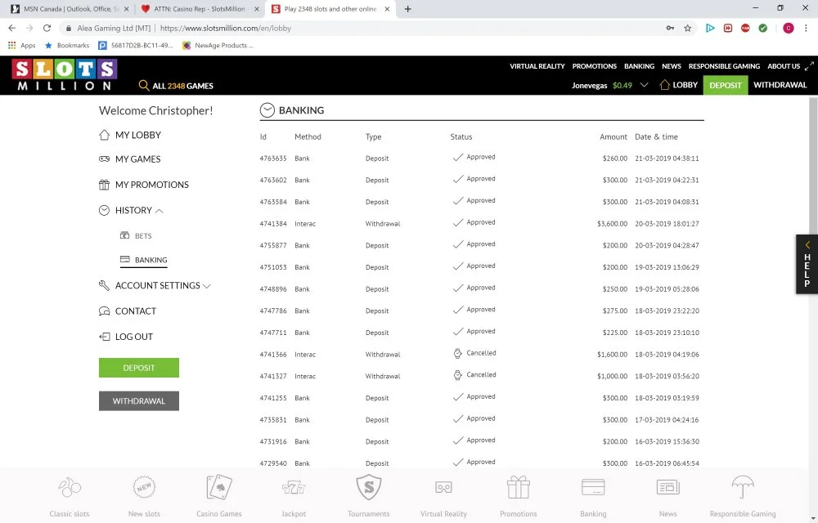Open My Promotions in sidebar

pyautogui.click(x=152, y=185)
